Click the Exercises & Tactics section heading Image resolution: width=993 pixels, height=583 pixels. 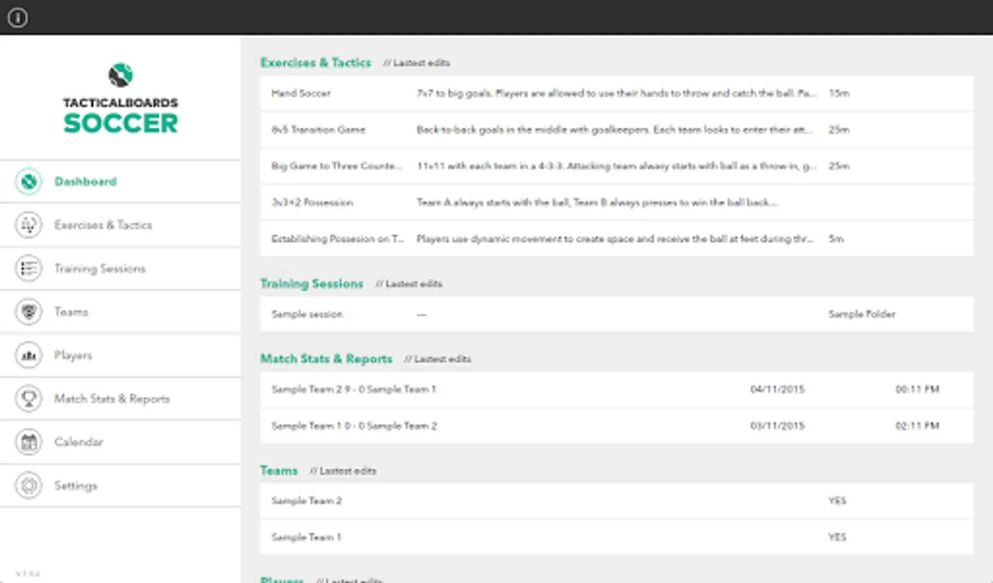(x=316, y=63)
